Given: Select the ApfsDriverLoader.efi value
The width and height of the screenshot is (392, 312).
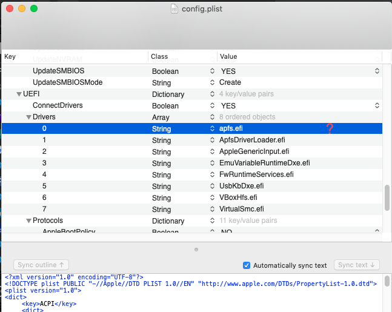Looking at the screenshot, I should (252, 140).
